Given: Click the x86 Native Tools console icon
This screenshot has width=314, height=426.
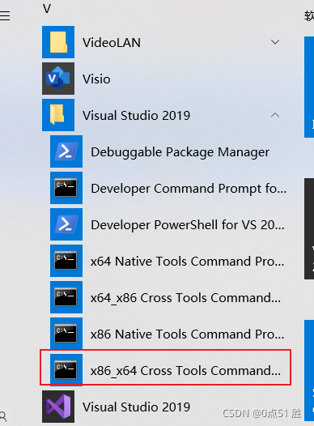Looking at the screenshot, I should pyautogui.click(x=66, y=334).
